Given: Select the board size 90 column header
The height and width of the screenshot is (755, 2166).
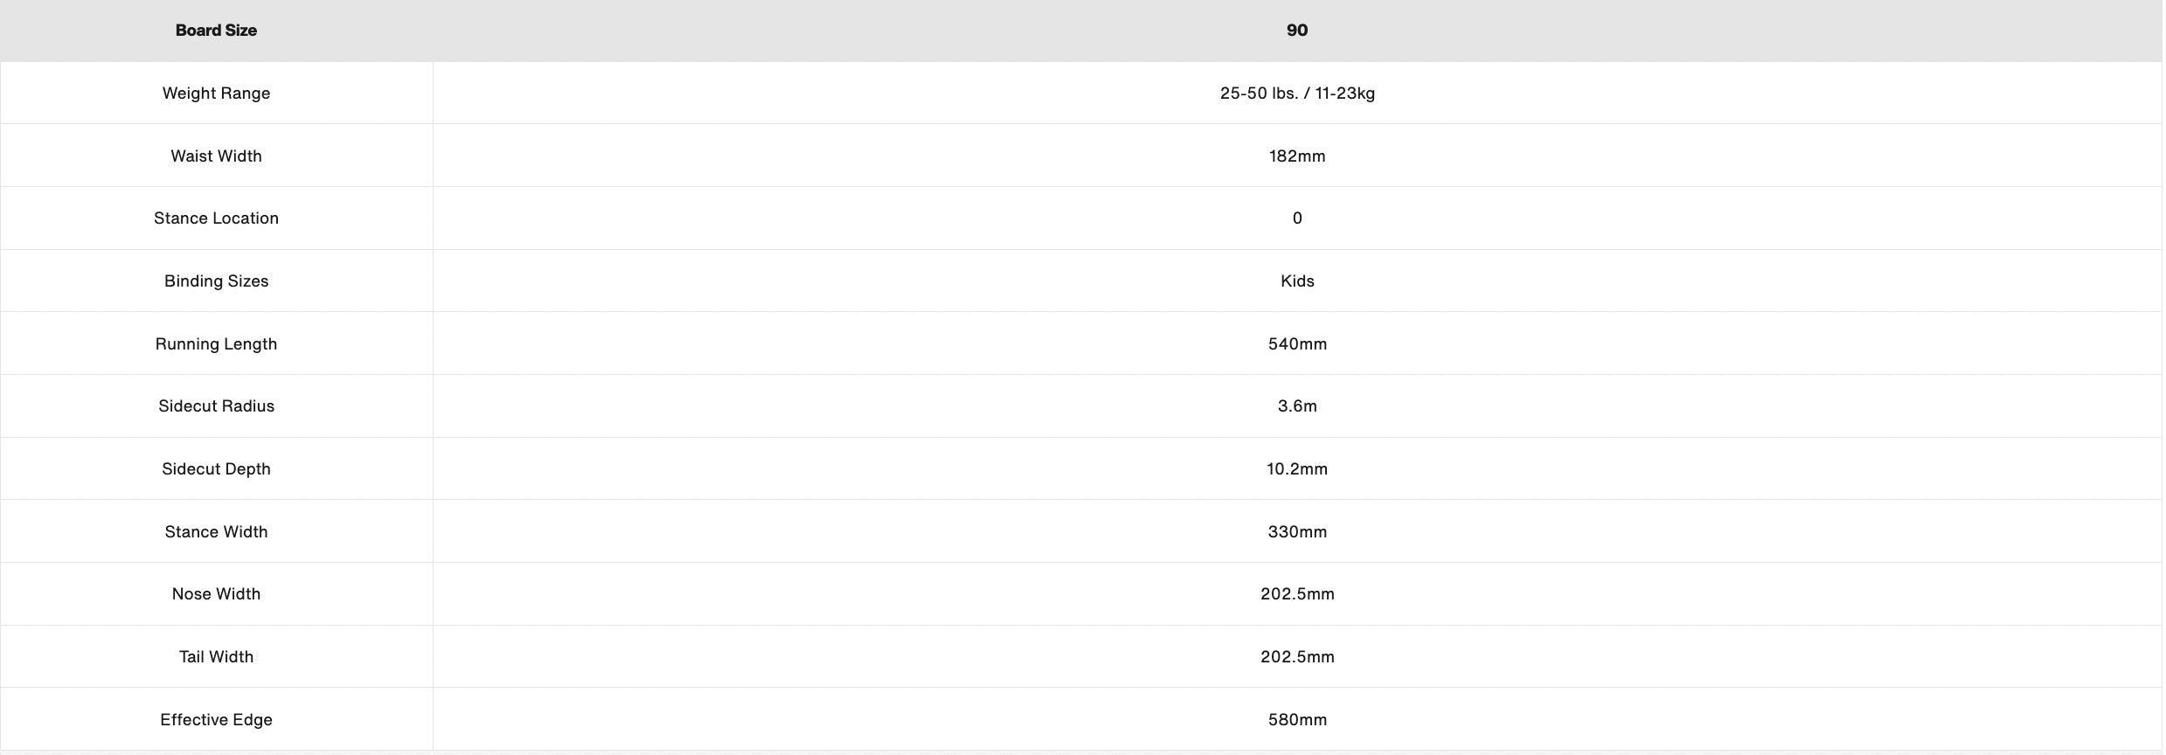Looking at the screenshot, I should pos(1297,31).
